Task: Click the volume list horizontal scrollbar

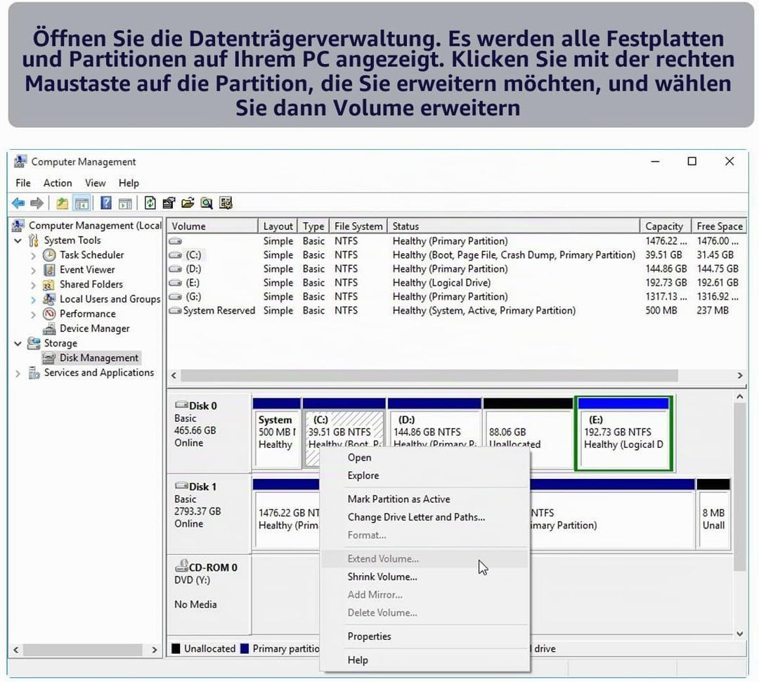Action: click(429, 376)
